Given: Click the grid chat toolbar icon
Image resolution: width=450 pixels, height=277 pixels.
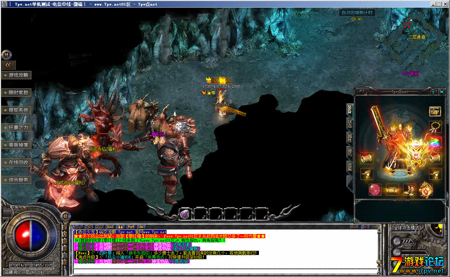Looking at the screenshot, I should pos(141,227).
